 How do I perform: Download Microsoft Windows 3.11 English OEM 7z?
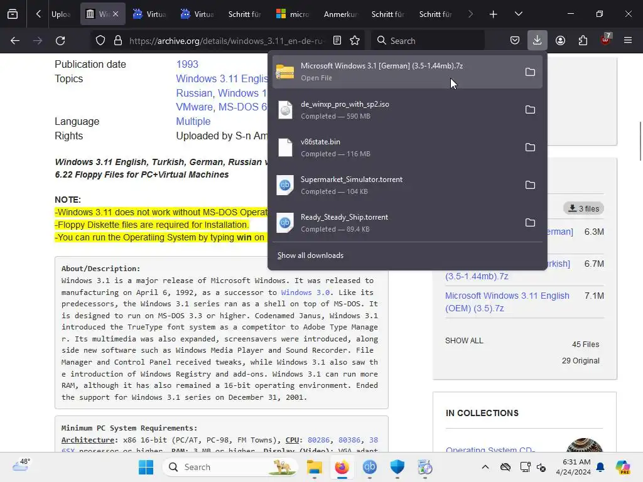[x=507, y=302]
